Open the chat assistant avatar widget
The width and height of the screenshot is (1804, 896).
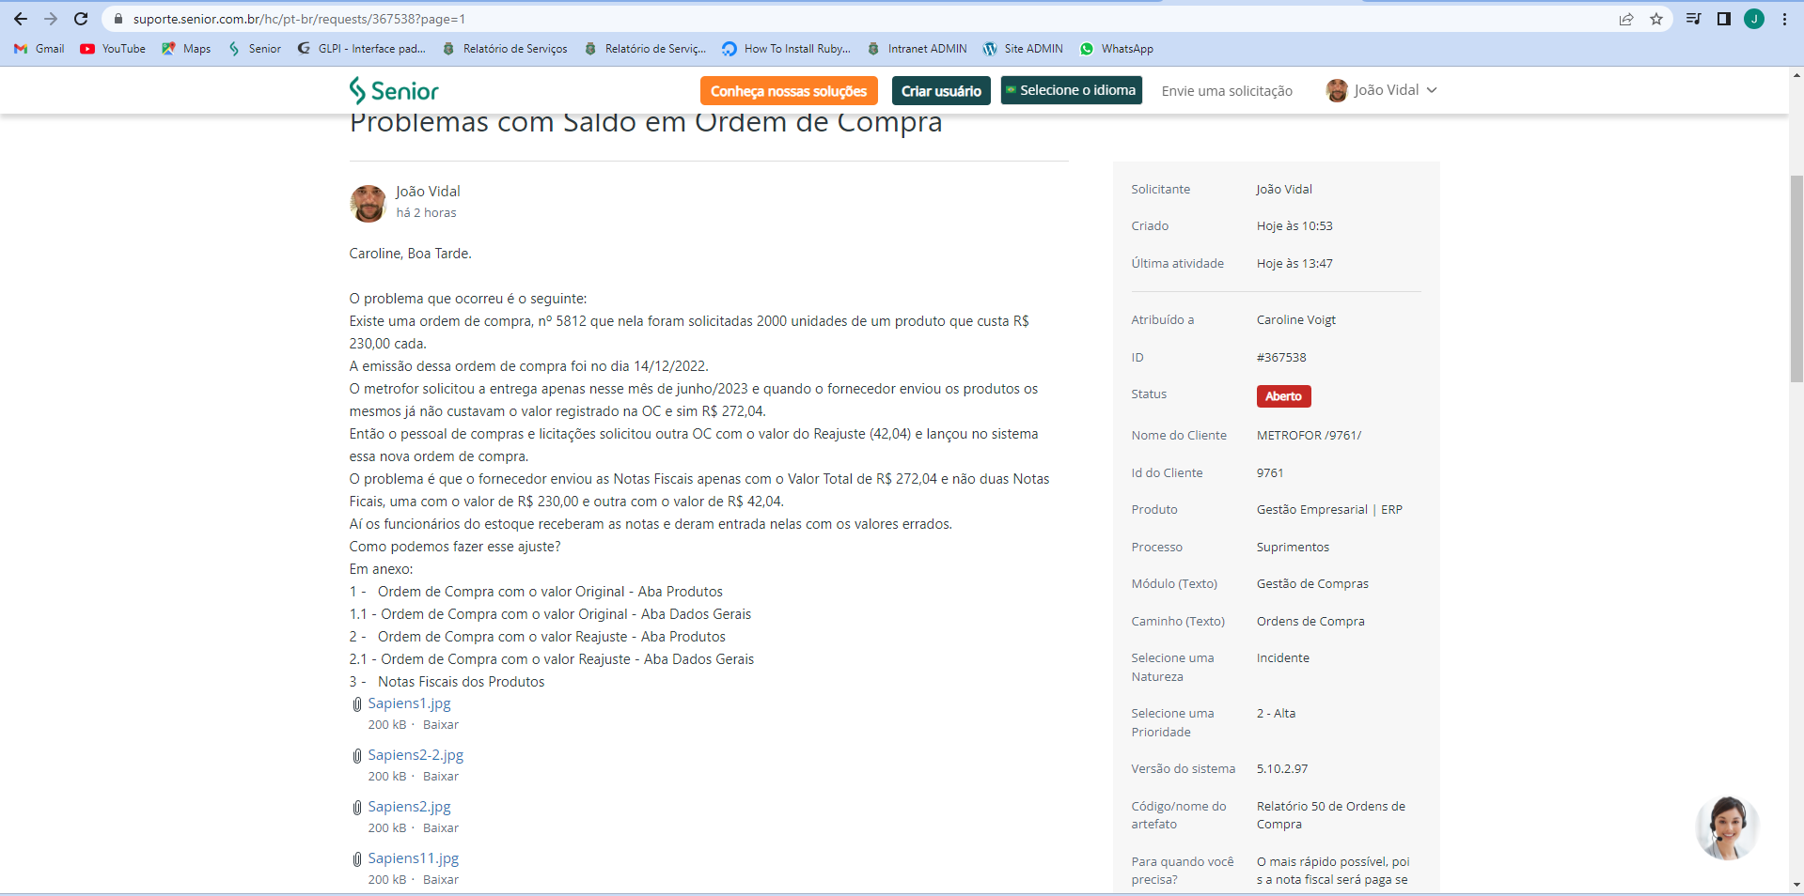1728,827
